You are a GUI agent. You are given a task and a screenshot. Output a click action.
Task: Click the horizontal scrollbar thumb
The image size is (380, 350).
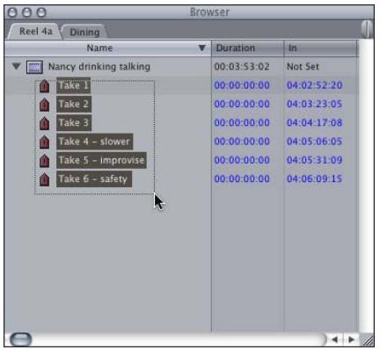[x=20, y=339]
